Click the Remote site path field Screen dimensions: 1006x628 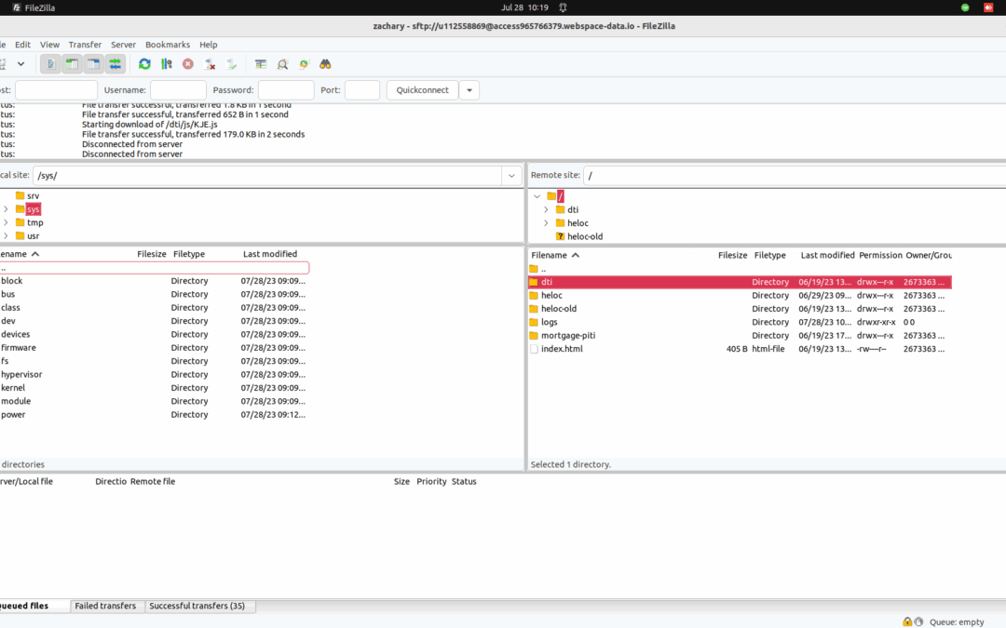pos(795,176)
